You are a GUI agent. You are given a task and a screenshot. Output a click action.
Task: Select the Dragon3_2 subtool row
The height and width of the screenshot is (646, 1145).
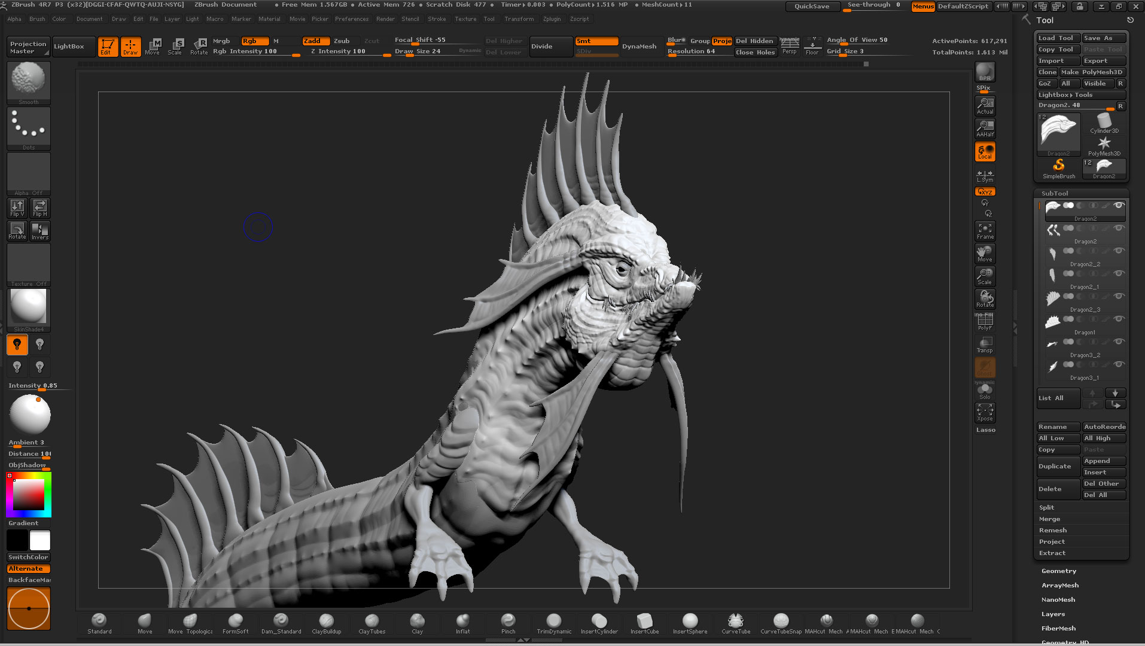(1085, 348)
